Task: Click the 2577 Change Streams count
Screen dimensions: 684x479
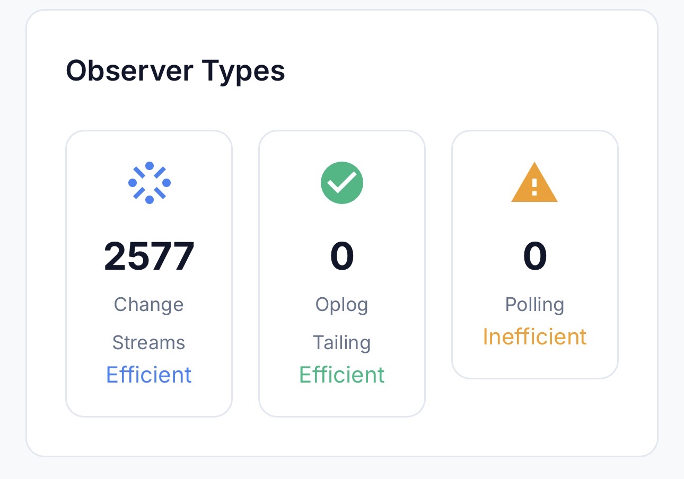Action: coord(149,257)
